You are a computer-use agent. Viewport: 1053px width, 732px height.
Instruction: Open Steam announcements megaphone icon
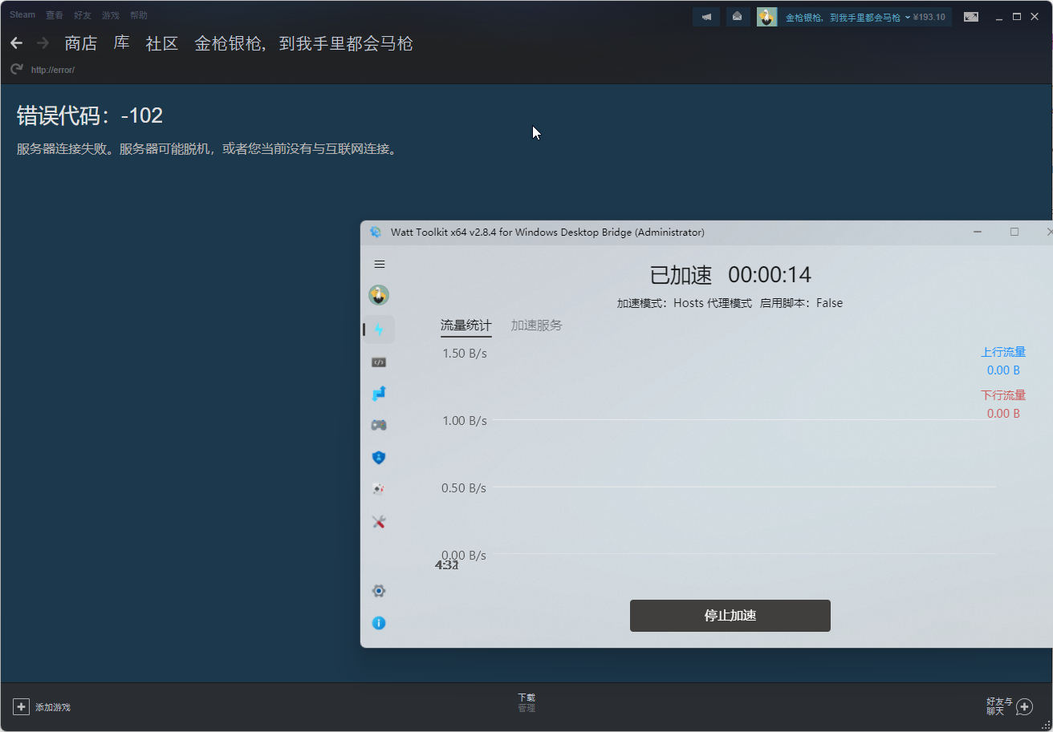coord(706,17)
